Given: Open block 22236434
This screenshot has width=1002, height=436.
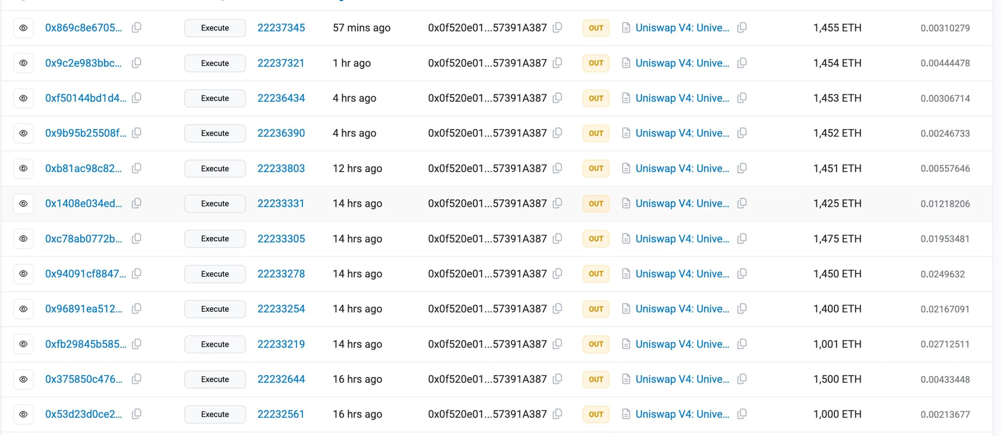Looking at the screenshot, I should (x=281, y=98).
